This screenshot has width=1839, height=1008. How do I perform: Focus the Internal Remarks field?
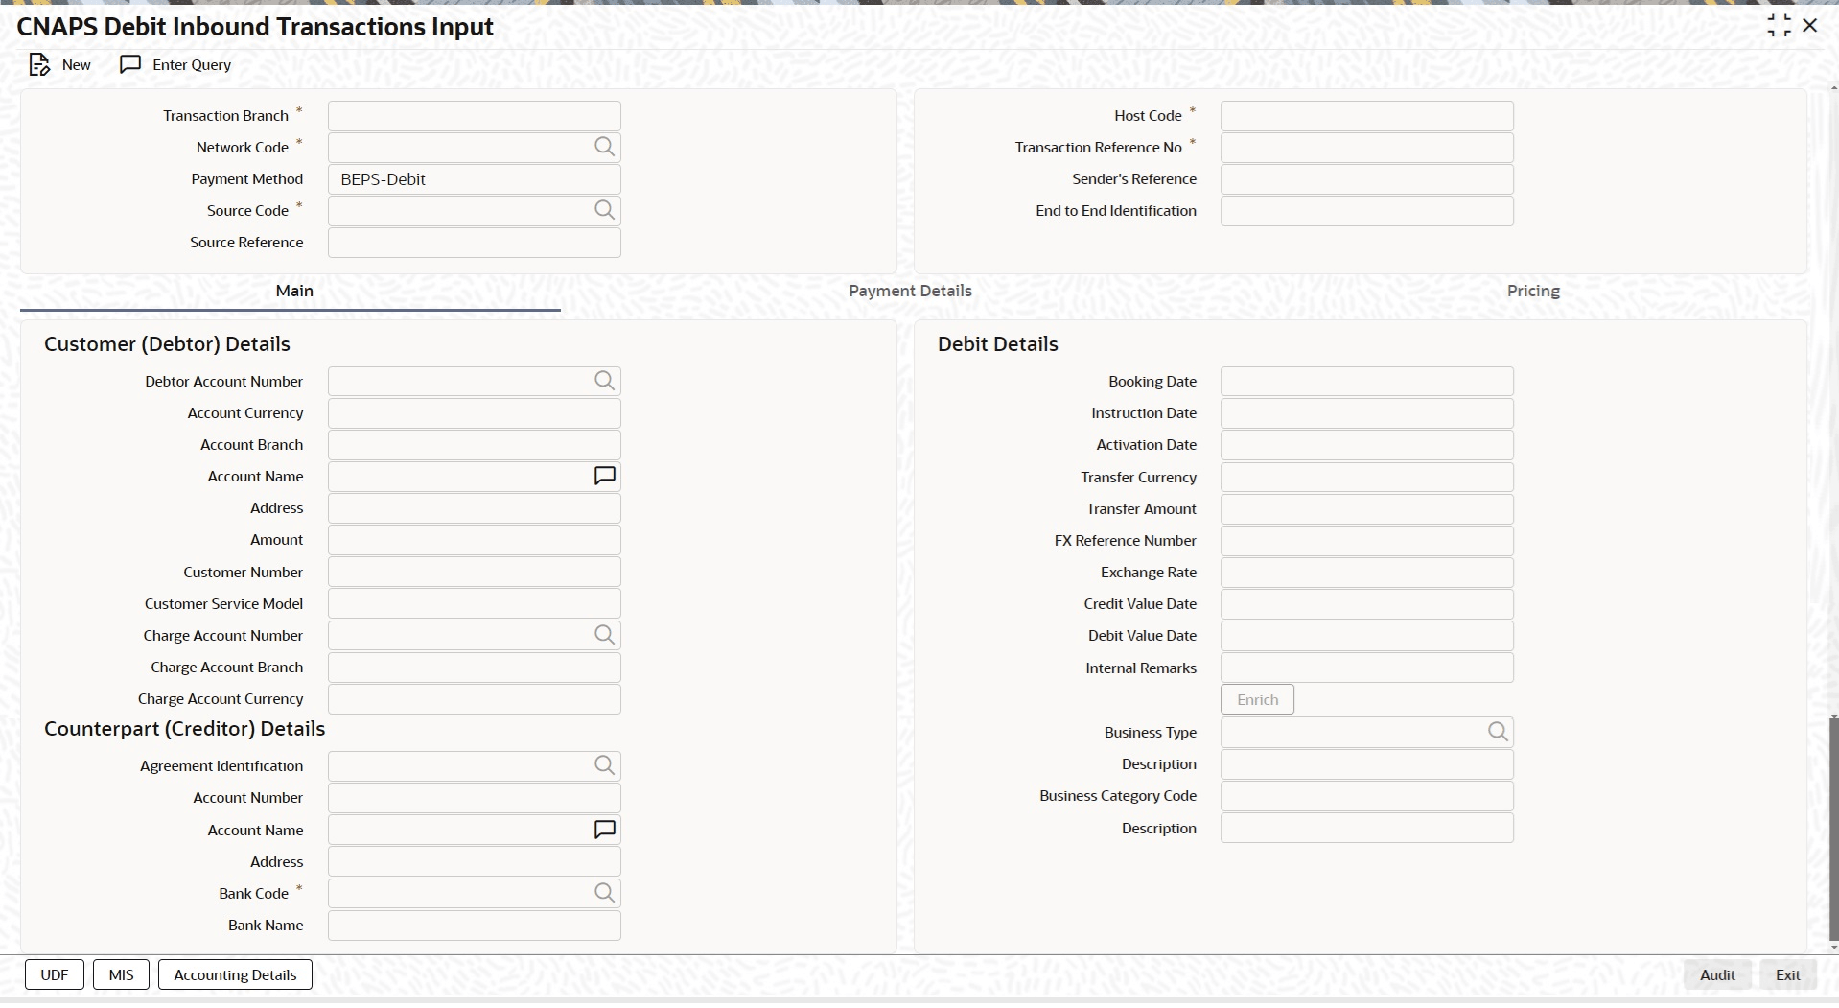[1367, 668]
